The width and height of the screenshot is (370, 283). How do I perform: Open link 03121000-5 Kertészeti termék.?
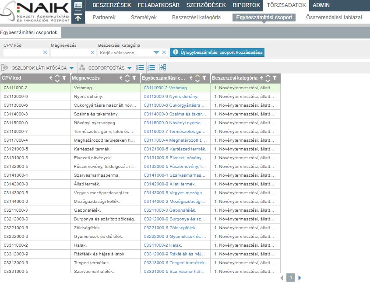(175, 149)
